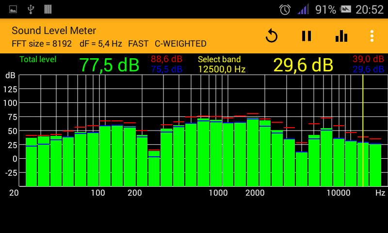Tap the alarm clock status icon
388x233 pixels.
[x=285, y=10]
